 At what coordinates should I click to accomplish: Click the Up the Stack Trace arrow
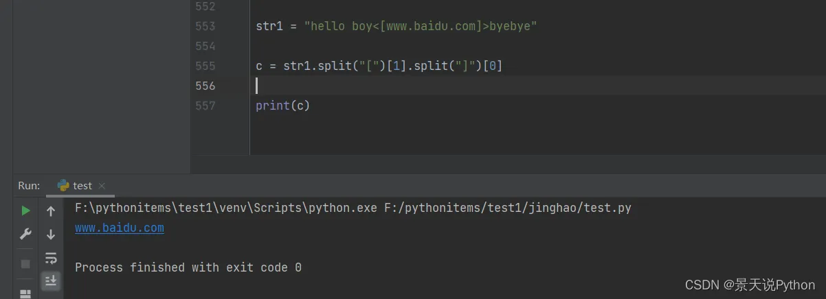pos(51,211)
